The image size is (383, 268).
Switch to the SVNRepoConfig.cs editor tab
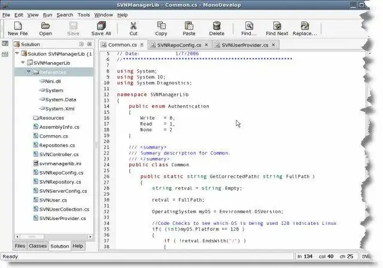tap(180, 45)
